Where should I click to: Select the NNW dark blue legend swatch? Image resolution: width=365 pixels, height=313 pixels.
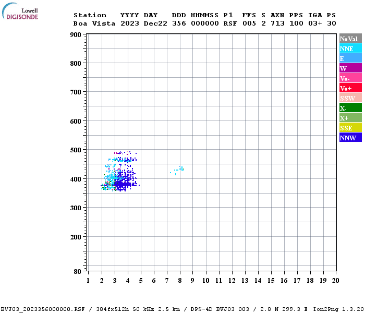[350, 137]
